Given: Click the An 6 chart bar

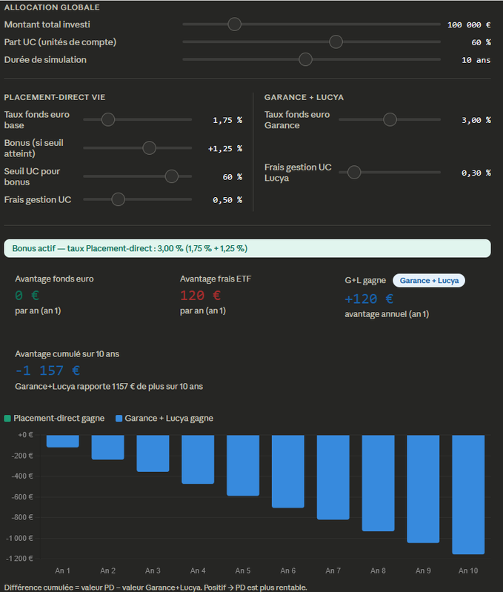Looking at the screenshot, I should [288, 471].
